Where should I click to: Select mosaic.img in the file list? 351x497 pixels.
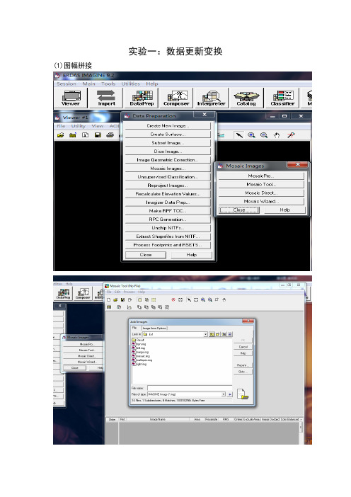(x=142, y=356)
